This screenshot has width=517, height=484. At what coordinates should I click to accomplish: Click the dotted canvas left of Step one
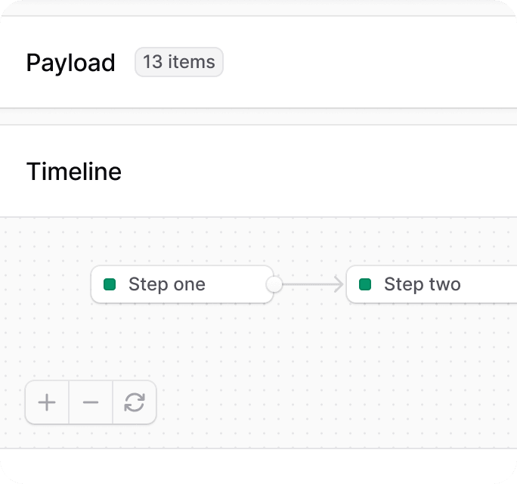[x=46, y=284]
